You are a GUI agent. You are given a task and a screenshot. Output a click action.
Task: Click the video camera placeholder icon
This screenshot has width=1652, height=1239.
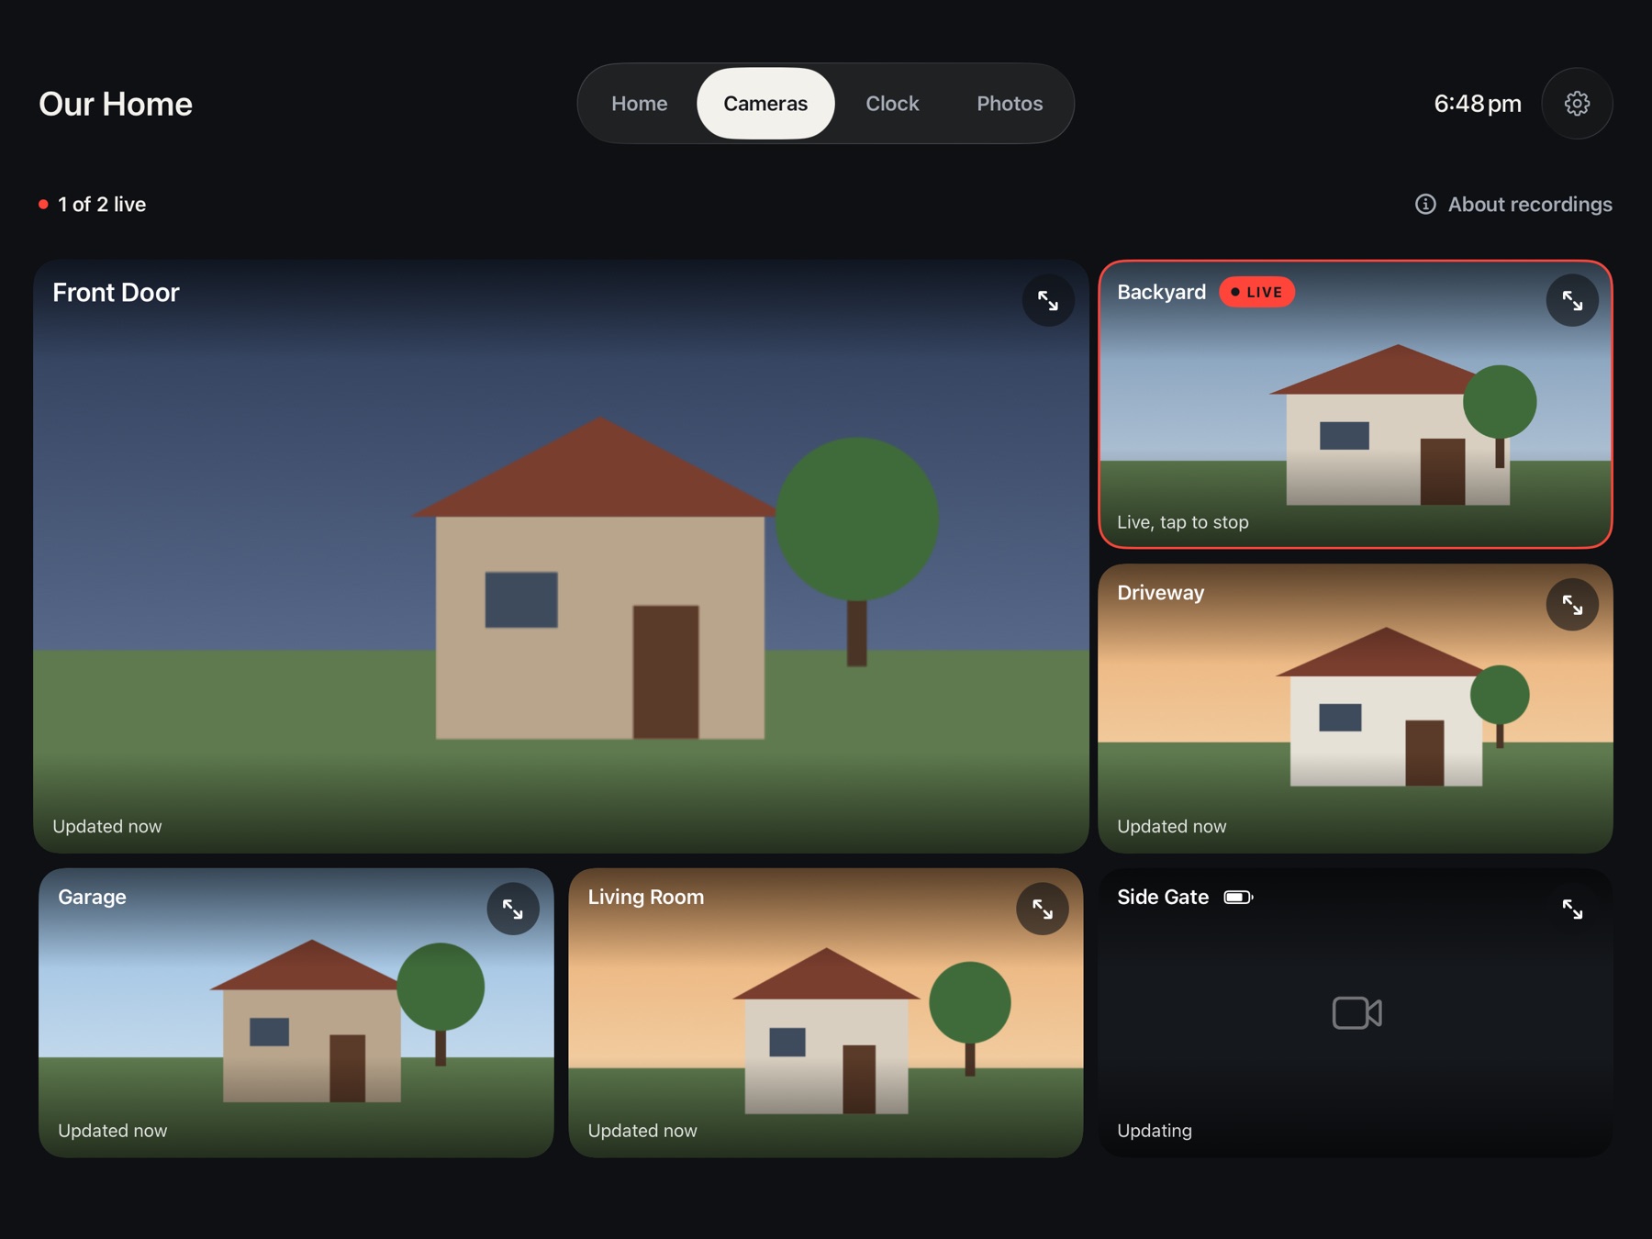(1356, 1012)
